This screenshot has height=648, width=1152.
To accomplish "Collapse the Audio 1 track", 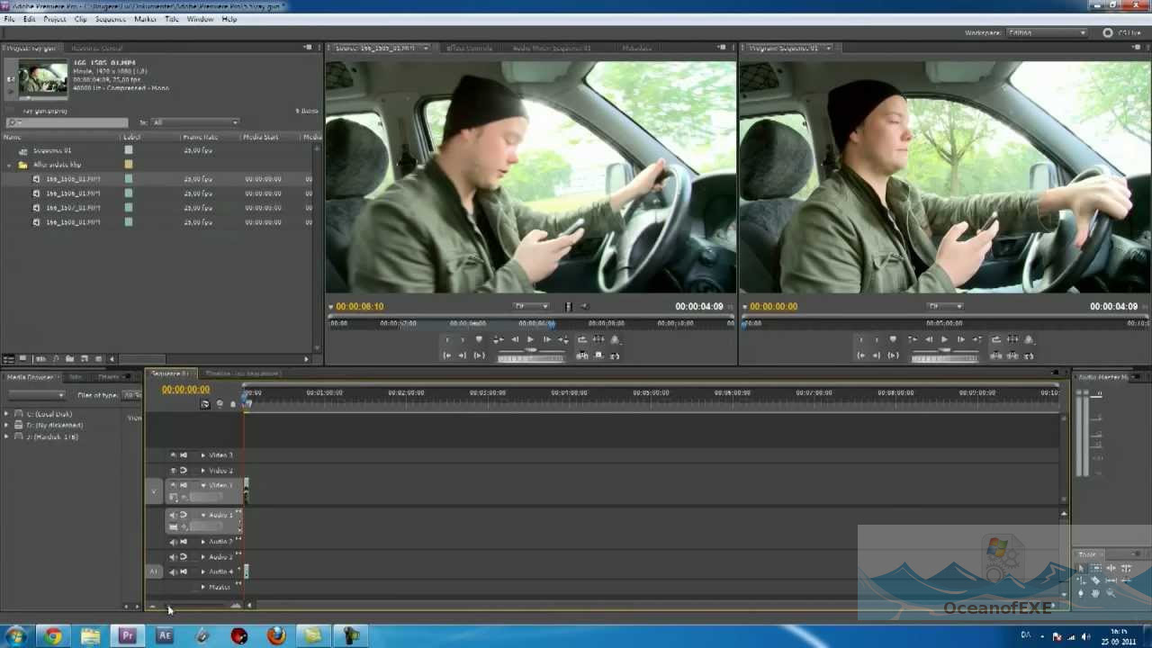I will coord(202,515).
